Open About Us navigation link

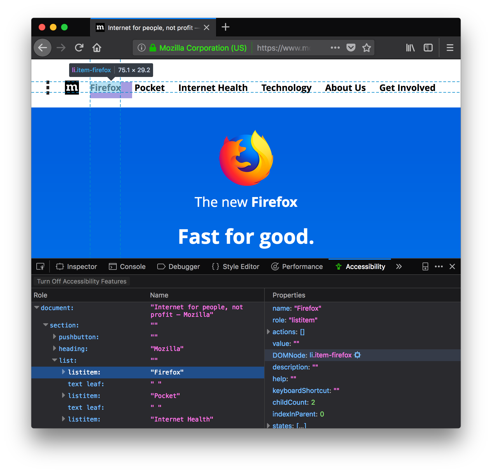click(345, 88)
